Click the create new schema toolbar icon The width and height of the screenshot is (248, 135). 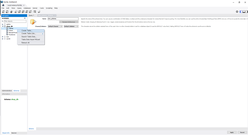[x=16, y=12]
